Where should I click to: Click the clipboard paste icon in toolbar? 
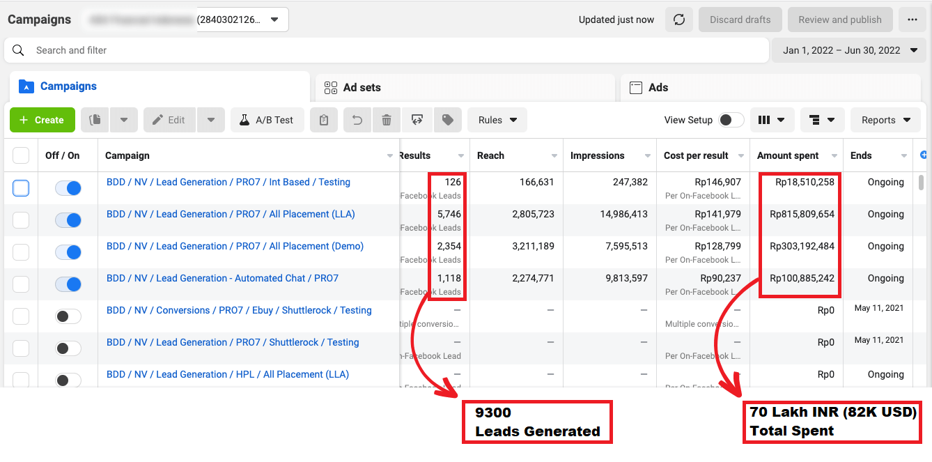coord(324,120)
